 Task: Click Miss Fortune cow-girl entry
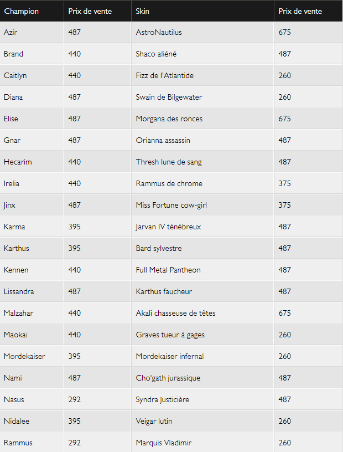tap(171, 206)
